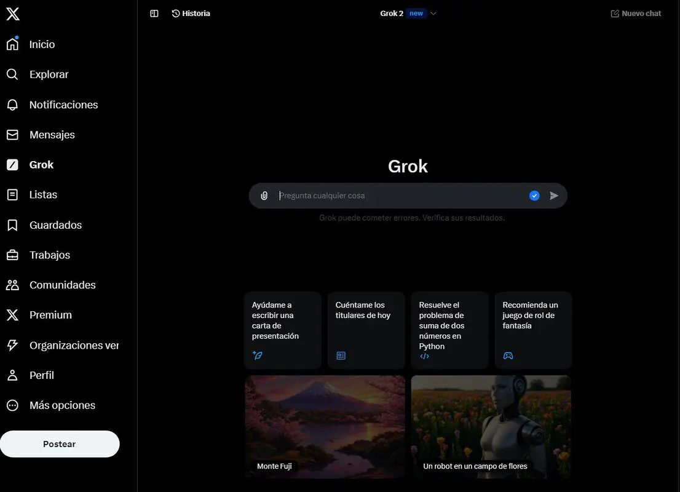Click the 'new' badge beside Grok 2

[416, 14]
